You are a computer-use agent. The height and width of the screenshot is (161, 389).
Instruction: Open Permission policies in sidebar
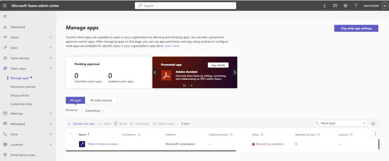click(23, 87)
